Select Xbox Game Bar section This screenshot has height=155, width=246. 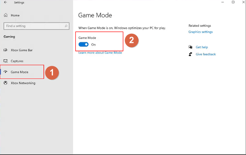22,50
